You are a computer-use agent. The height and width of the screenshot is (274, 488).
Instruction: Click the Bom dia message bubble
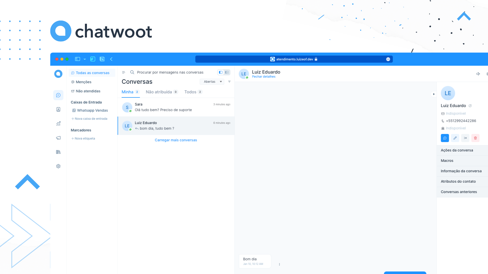(255, 261)
